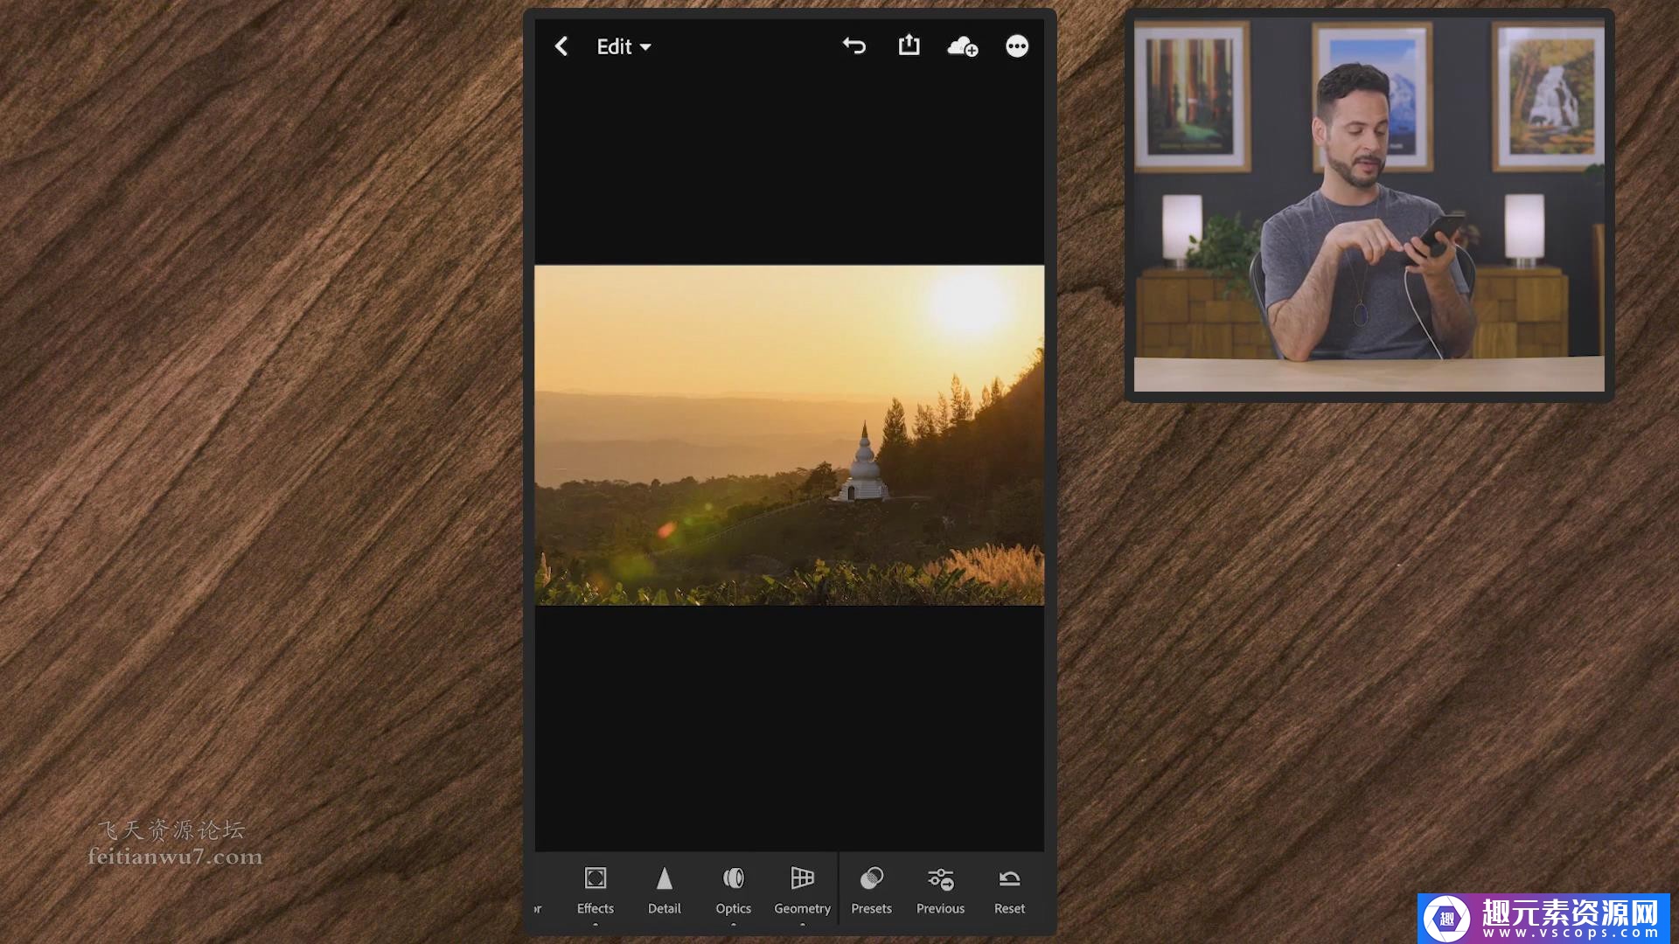Tap the empty black area below photo
Viewport: 1679px width, 944px height.
click(789, 725)
